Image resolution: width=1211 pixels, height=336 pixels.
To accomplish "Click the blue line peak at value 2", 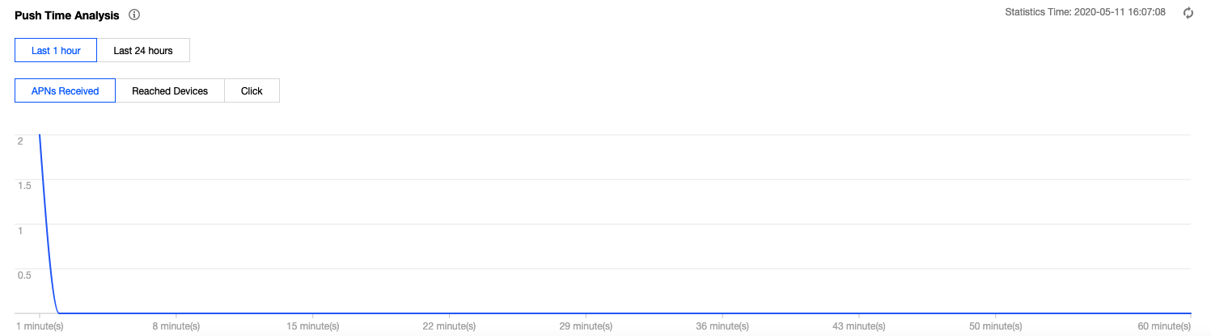I will coord(40,137).
